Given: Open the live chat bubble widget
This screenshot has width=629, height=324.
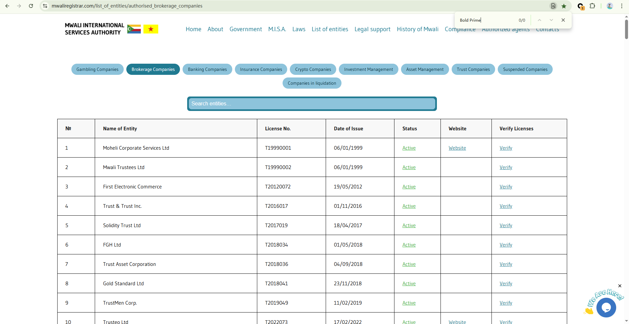Looking at the screenshot, I should [606, 308].
